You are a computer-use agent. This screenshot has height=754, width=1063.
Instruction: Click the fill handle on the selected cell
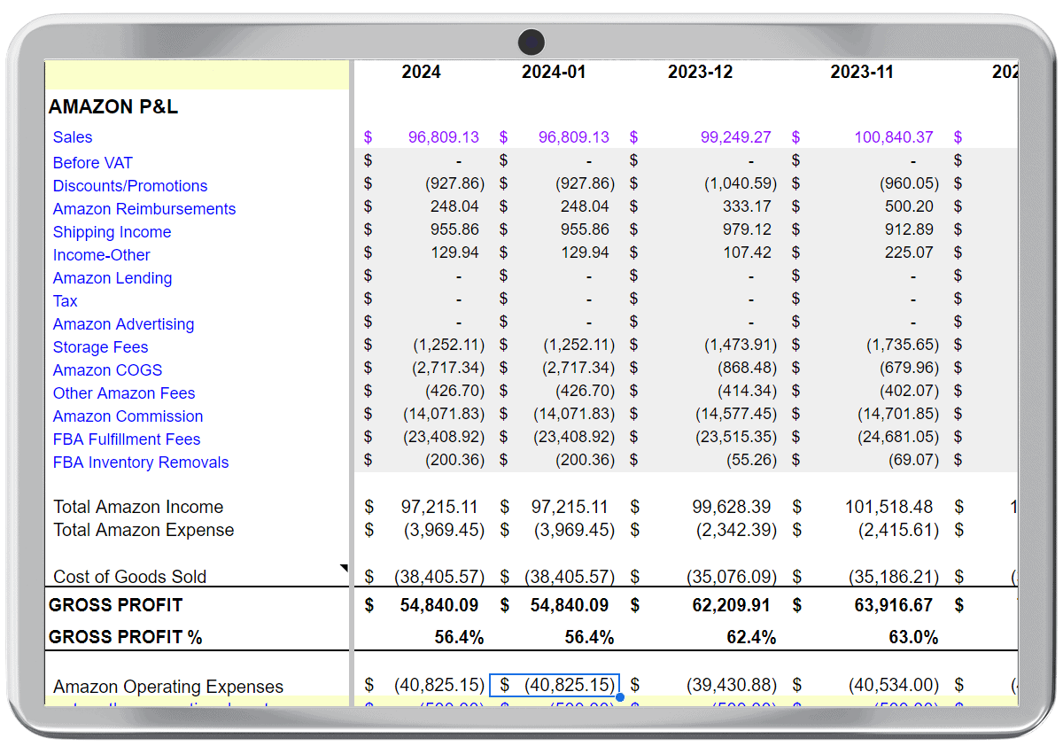pos(620,696)
